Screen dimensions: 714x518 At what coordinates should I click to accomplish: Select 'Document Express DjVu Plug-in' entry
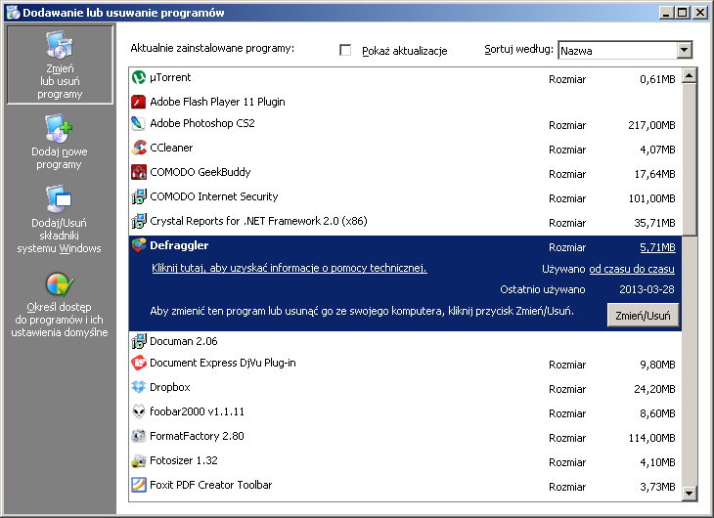coord(223,363)
